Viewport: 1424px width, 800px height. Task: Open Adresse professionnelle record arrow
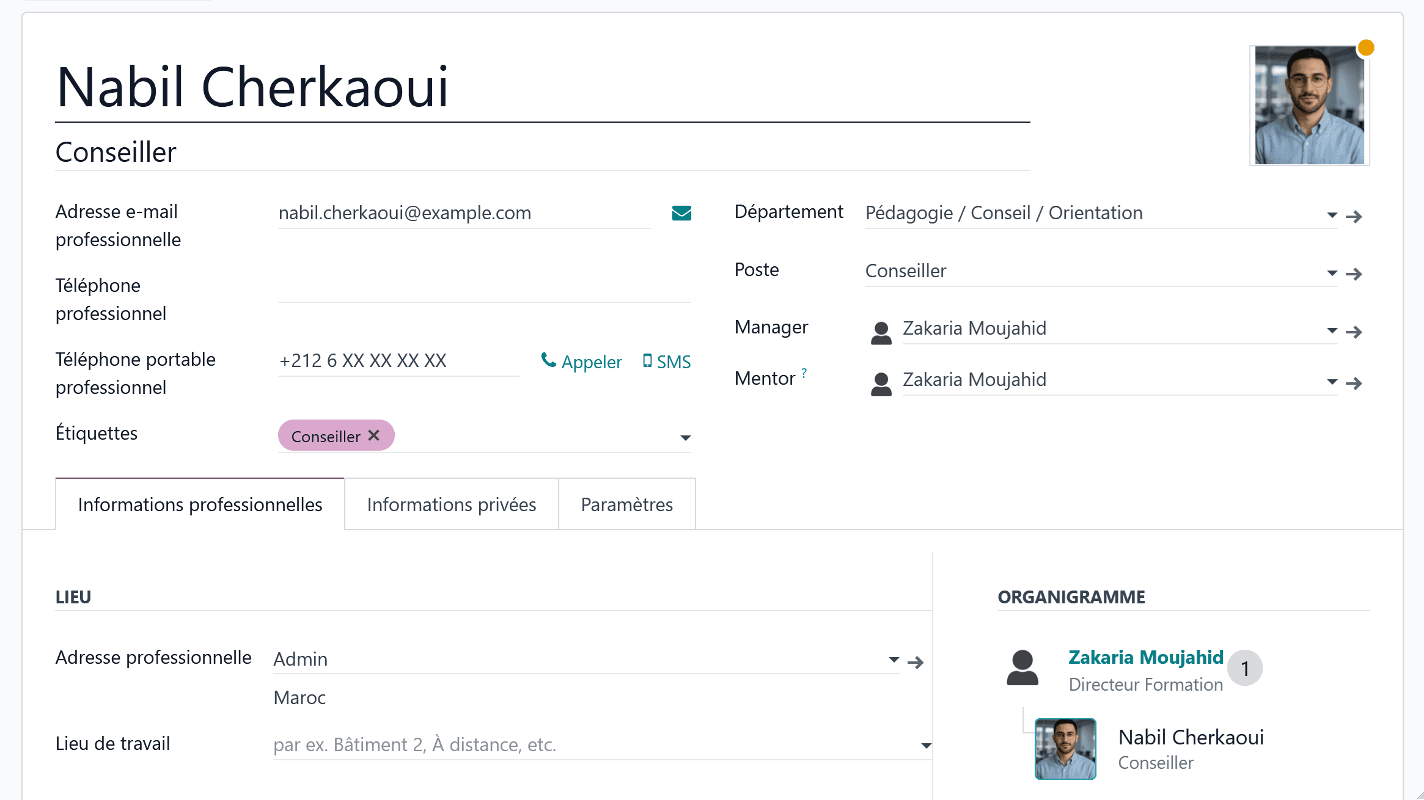(915, 662)
